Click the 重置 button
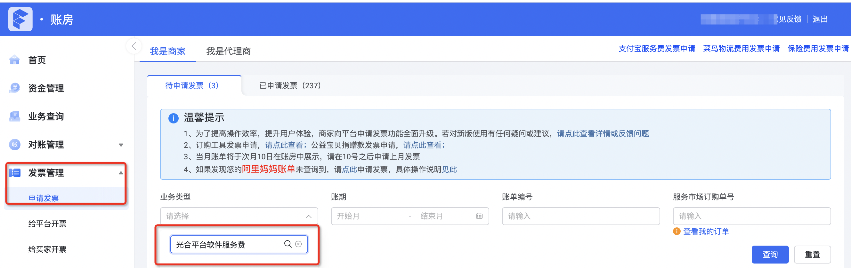Screen dimensions: 851x268 tap(812, 254)
